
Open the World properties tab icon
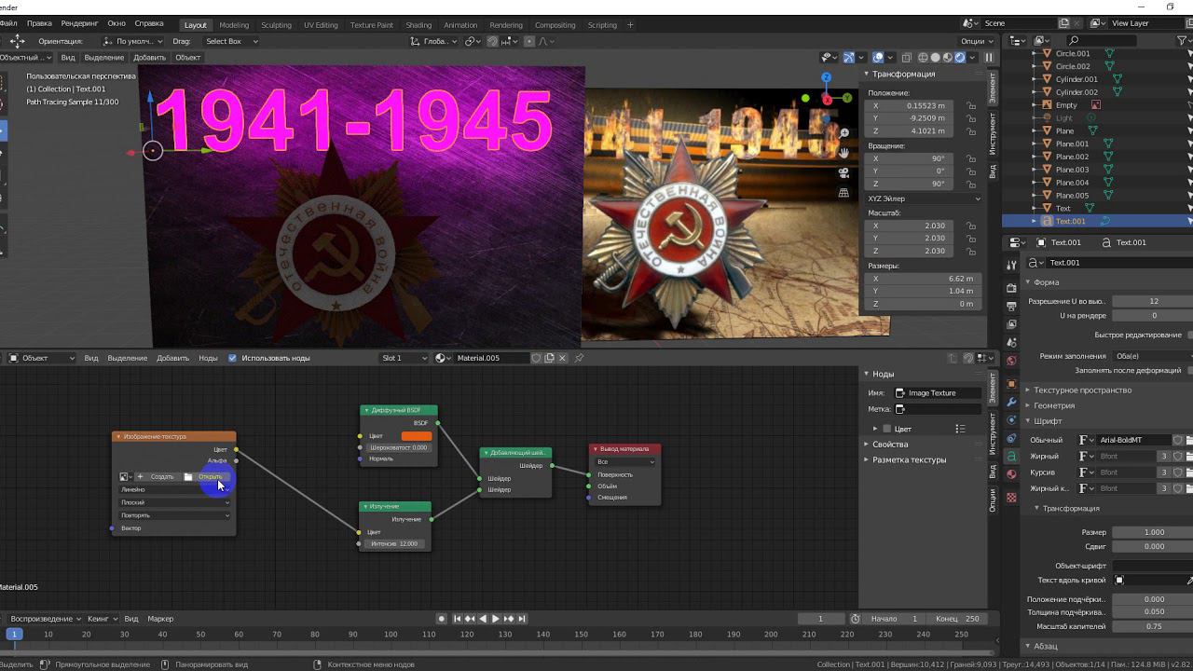click(x=1012, y=361)
